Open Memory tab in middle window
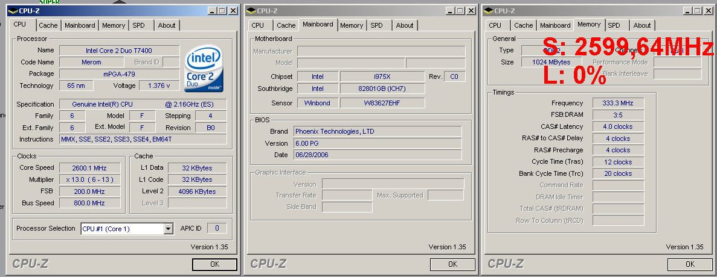This screenshot has width=717, height=277. point(351,25)
